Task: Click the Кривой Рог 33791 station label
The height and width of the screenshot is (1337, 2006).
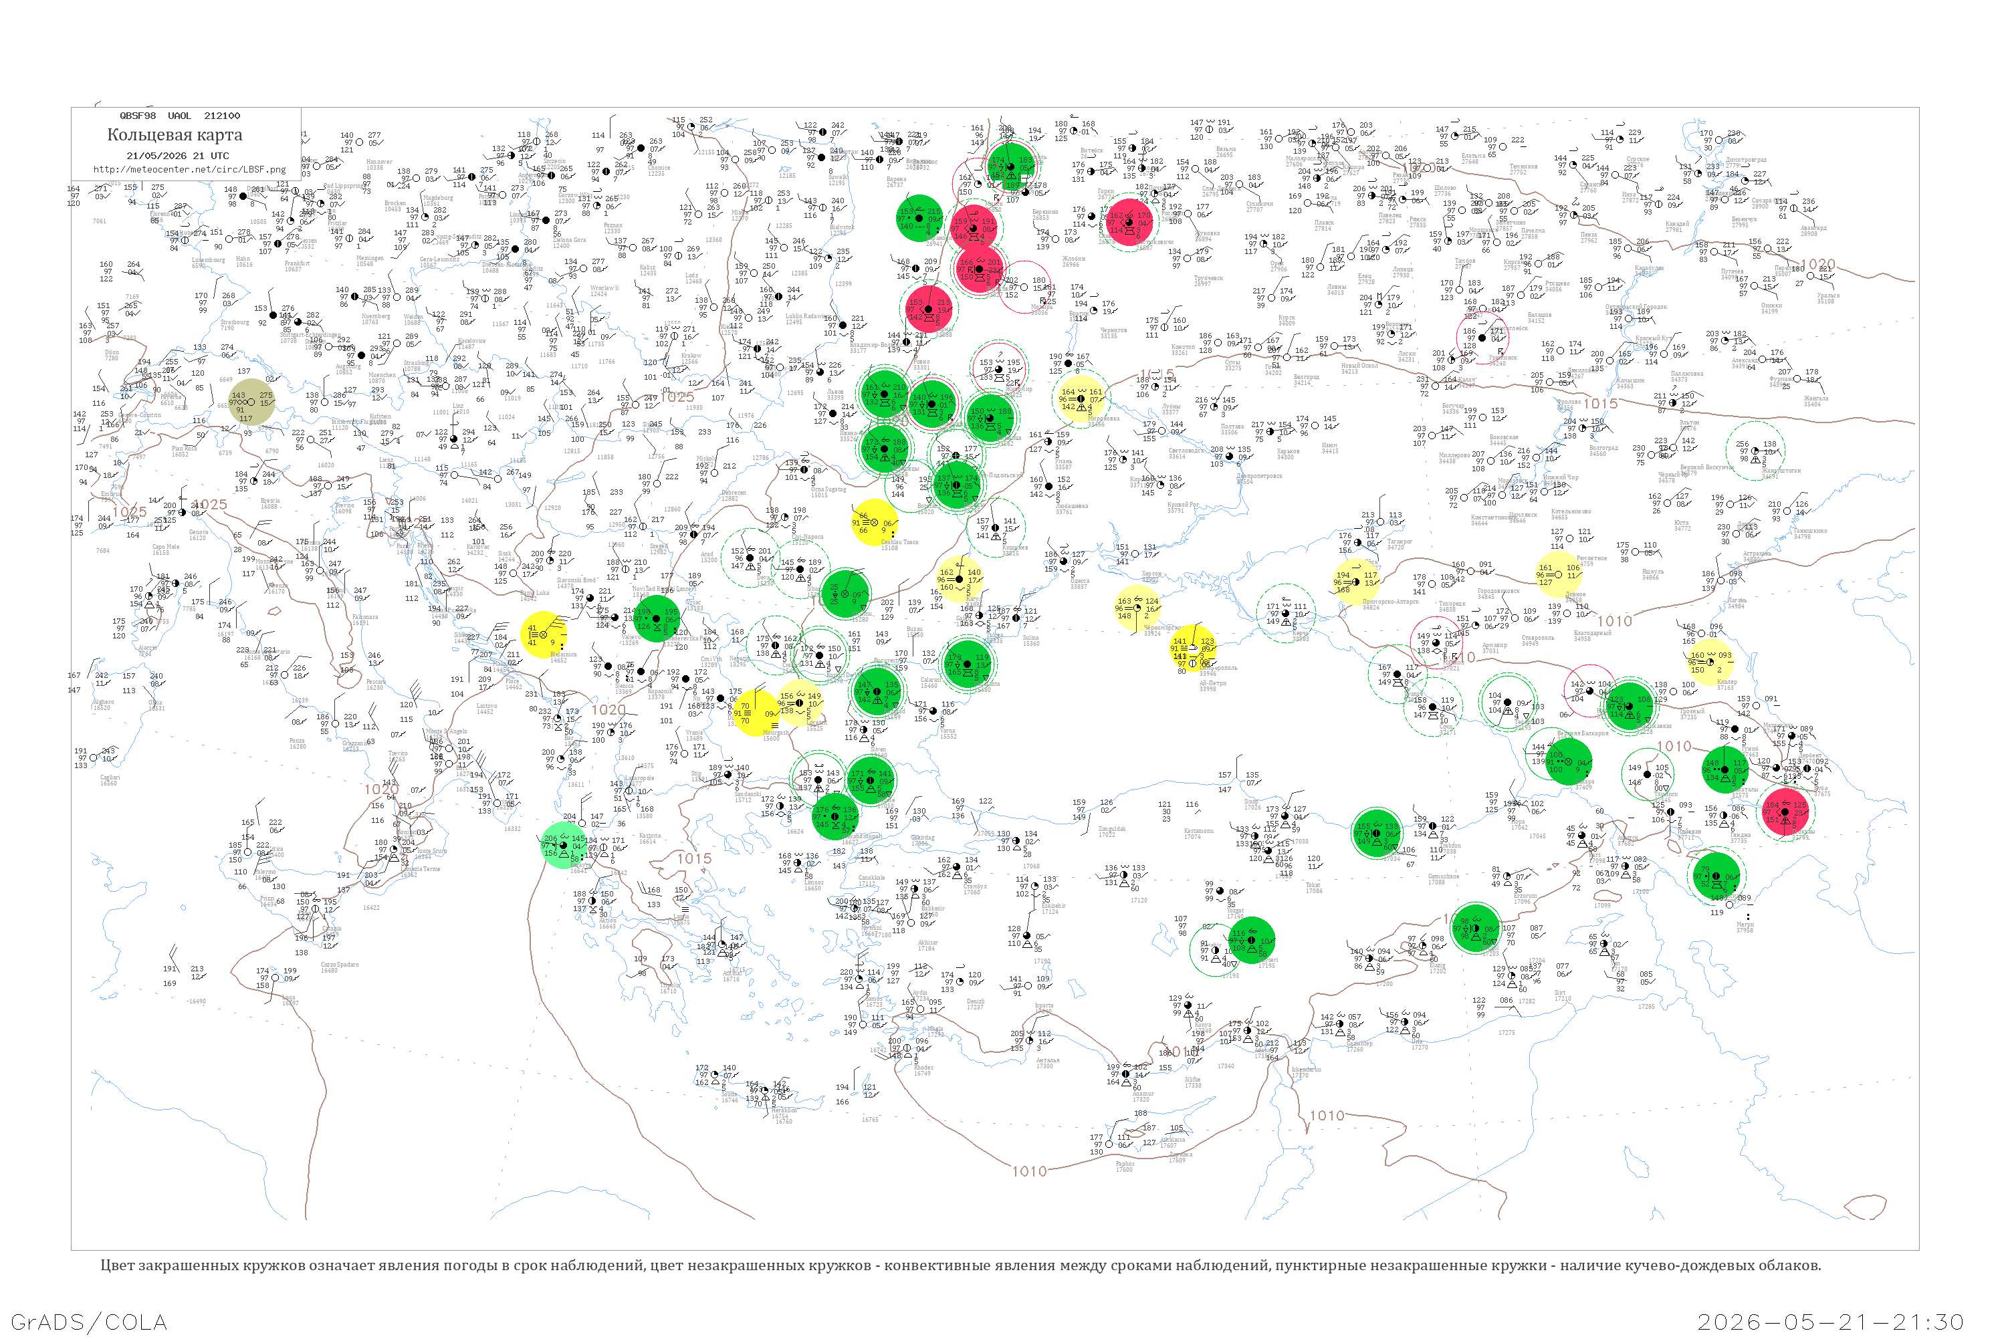Action: pyautogui.click(x=1183, y=507)
